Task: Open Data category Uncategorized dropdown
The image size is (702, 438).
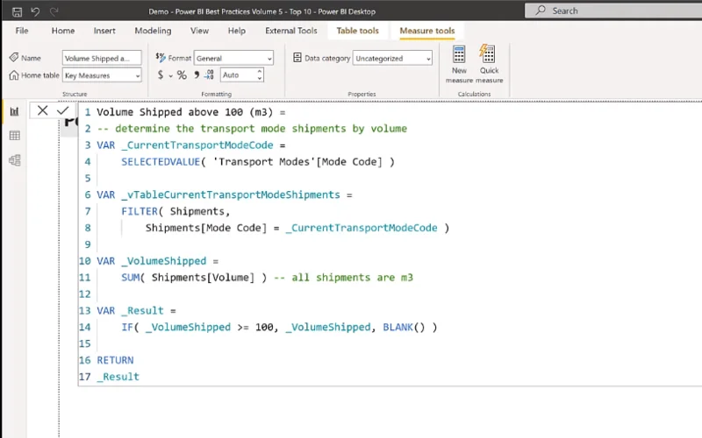Action: coord(392,58)
